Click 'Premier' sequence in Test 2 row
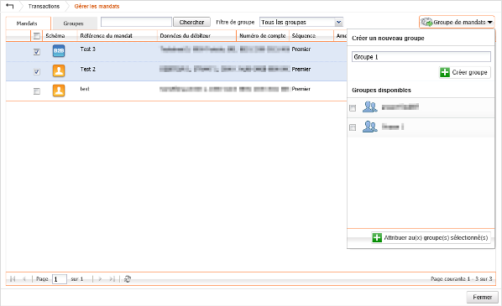Viewport: 502px width, 306px height. [x=301, y=69]
